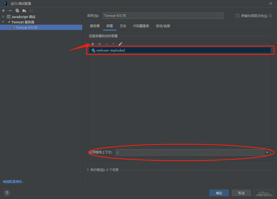The height and width of the screenshot is (199, 277).
Task: Sort configurations alphabetically with the sort icon
Action: click(31, 11)
